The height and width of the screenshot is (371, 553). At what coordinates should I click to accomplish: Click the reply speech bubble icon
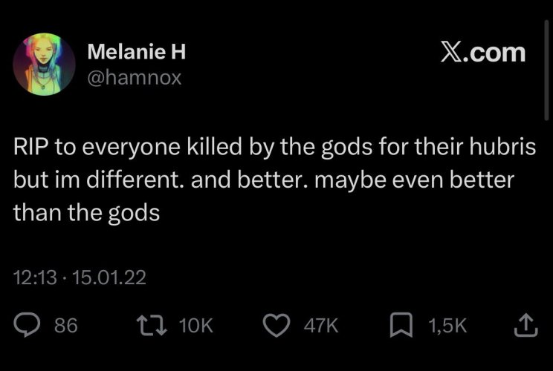[27, 324]
